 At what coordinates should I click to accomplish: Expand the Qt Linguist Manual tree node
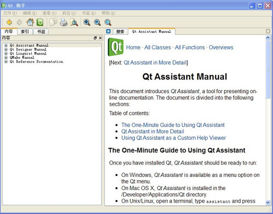(x=6, y=53)
